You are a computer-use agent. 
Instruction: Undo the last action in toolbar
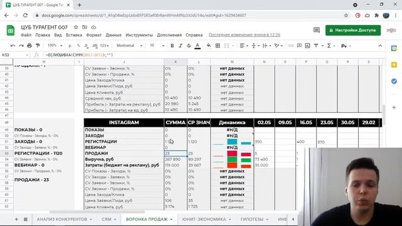click(13, 46)
